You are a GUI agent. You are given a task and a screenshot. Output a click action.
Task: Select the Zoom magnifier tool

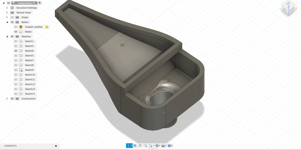145,145
